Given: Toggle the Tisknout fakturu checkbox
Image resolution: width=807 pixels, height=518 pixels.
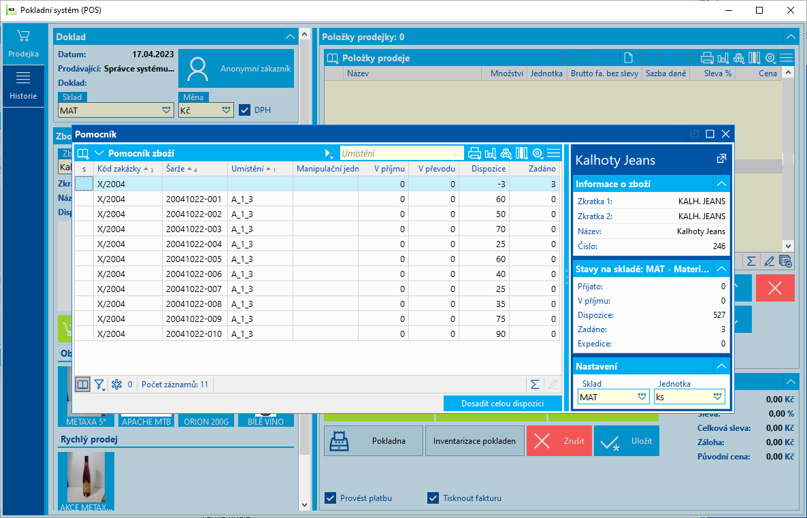Looking at the screenshot, I should [x=433, y=498].
